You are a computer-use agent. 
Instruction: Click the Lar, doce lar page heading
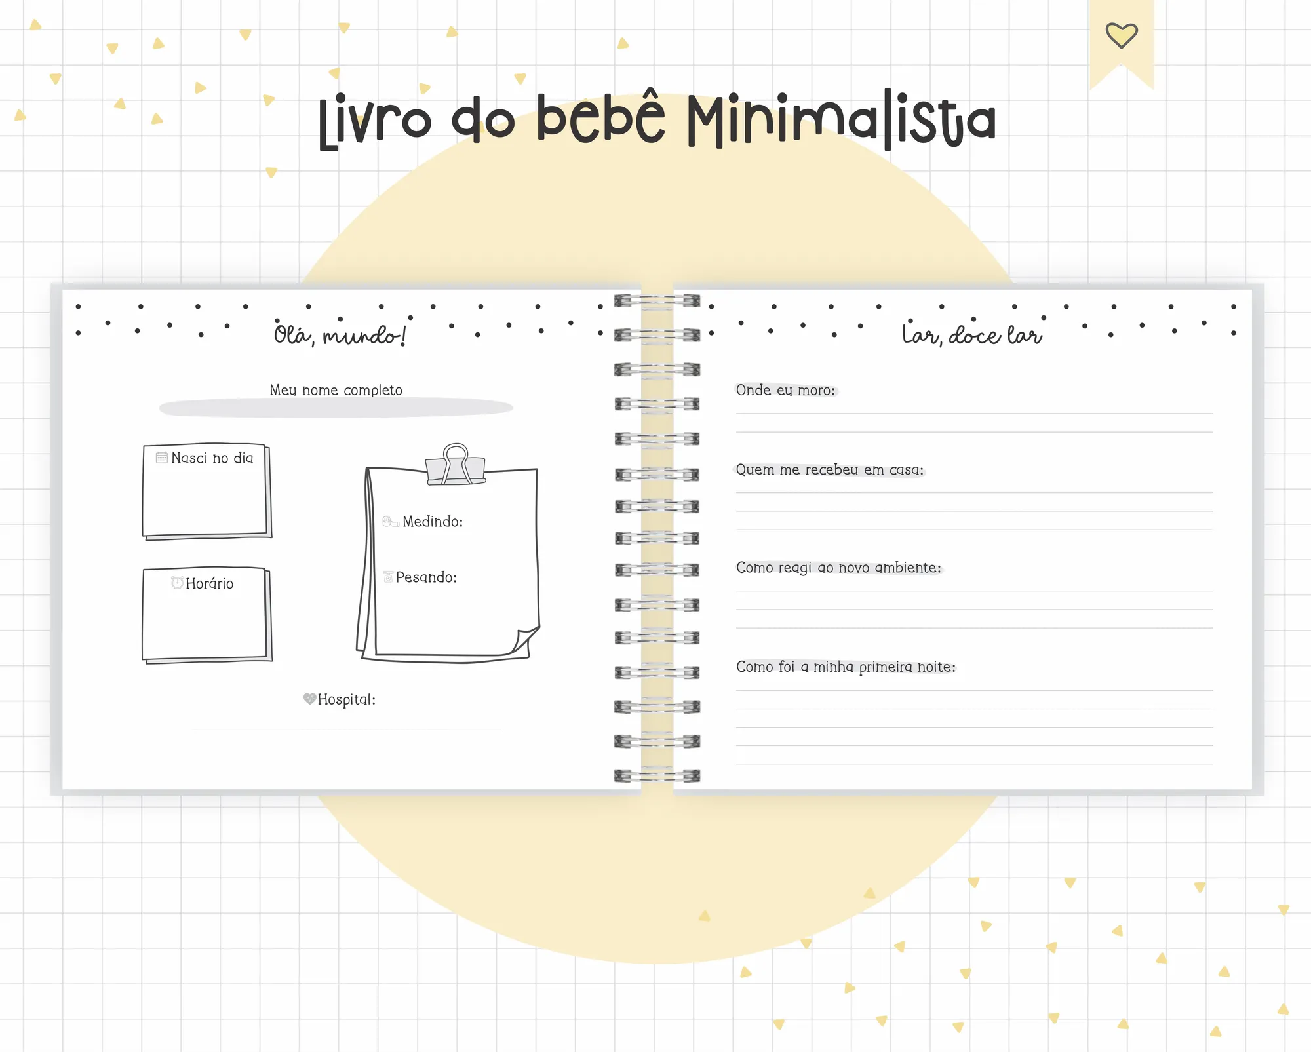pyautogui.click(x=971, y=335)
